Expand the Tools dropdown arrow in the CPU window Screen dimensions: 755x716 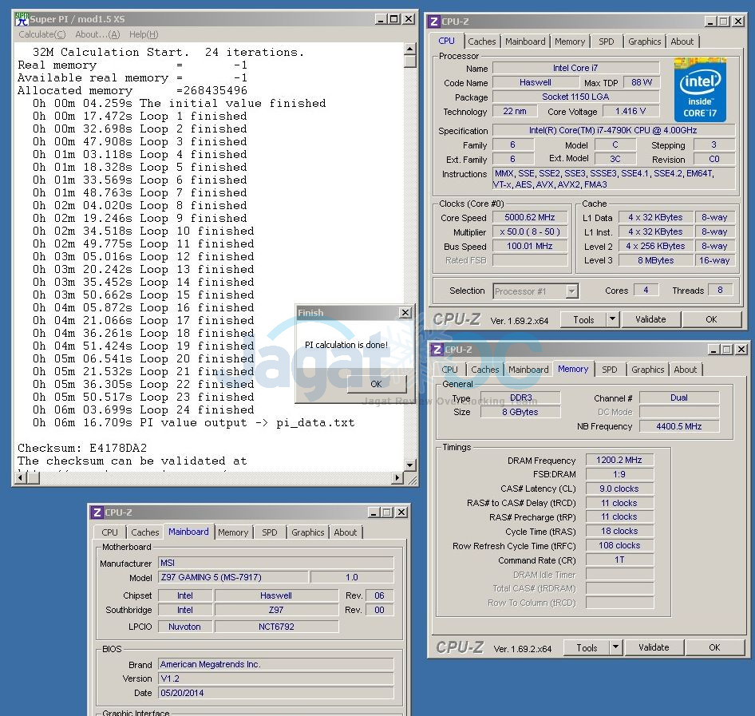point(612,319)
